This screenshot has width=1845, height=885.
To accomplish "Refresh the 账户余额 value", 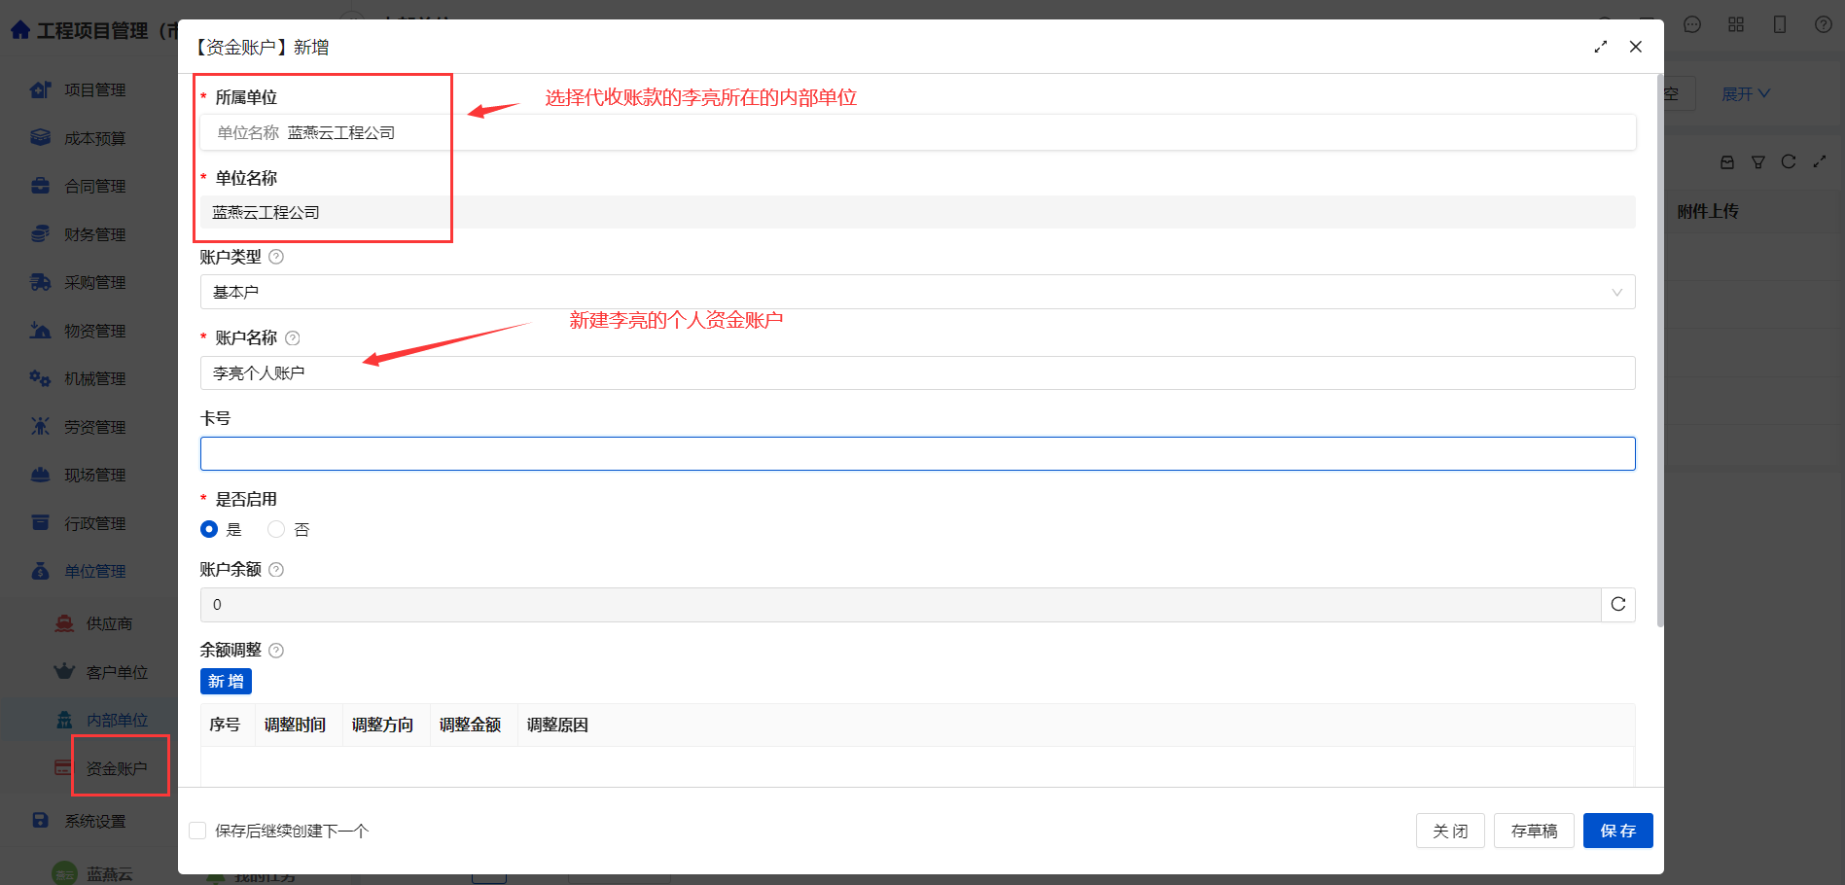I will click(x=1618, y=604).
